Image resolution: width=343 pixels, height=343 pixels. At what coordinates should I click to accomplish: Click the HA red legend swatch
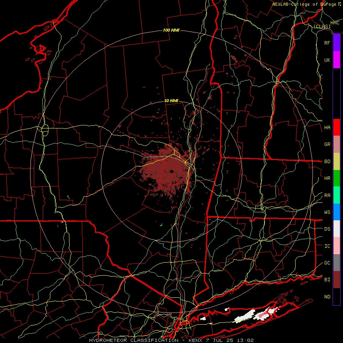[x=337, y=127]
